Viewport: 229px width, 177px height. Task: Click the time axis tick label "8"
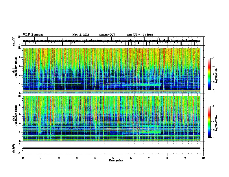coord(167,158)
